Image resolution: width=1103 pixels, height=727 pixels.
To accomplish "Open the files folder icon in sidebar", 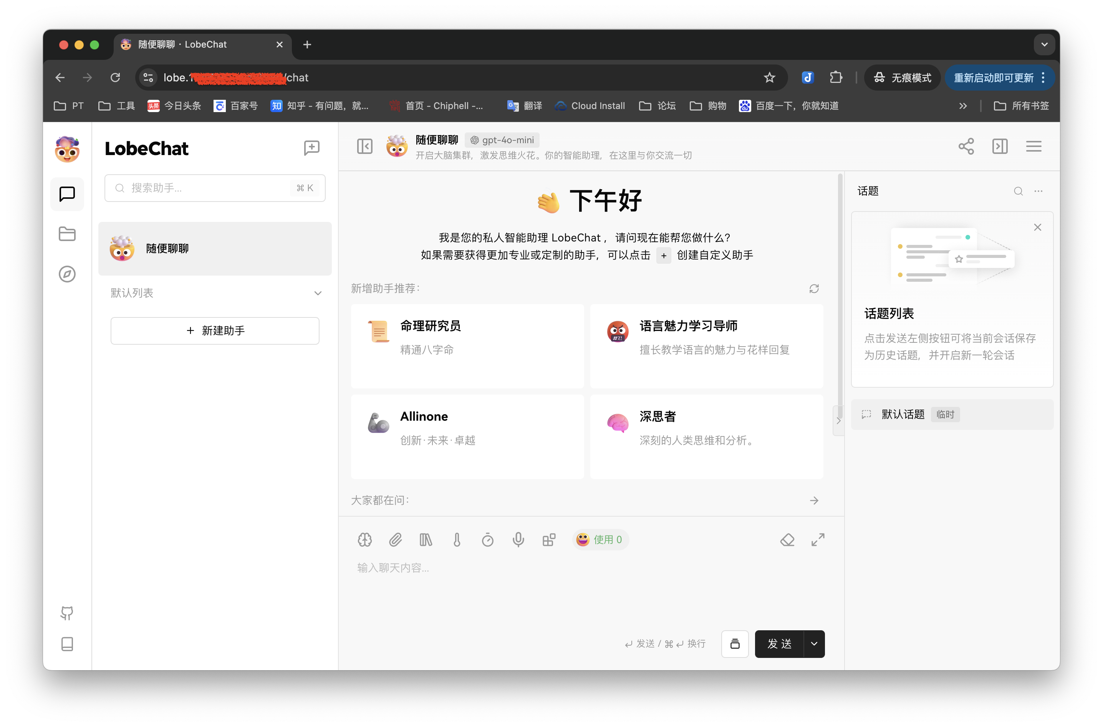I will pos(67,234).
